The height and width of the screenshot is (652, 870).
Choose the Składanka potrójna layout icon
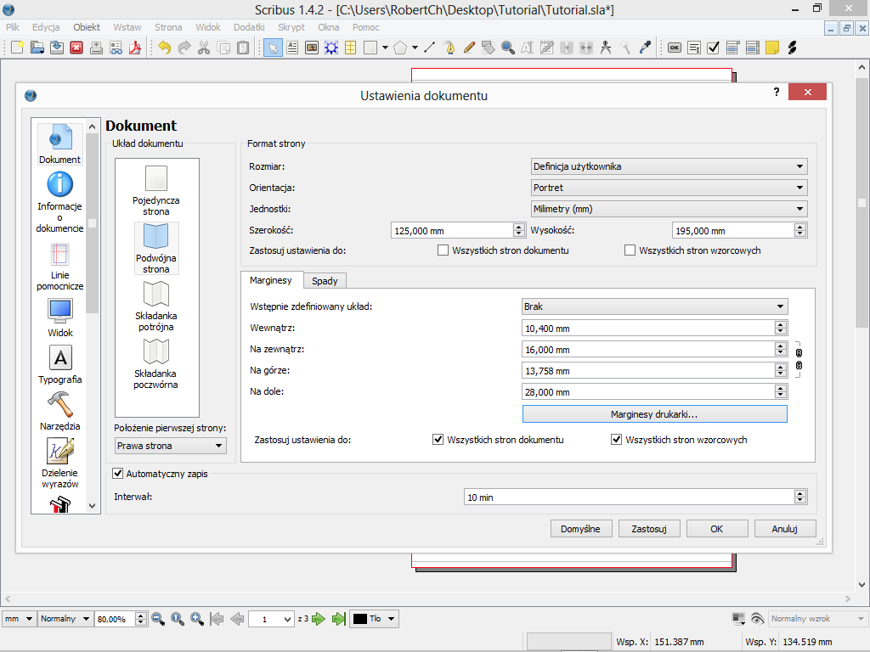(x=156, y=295)
